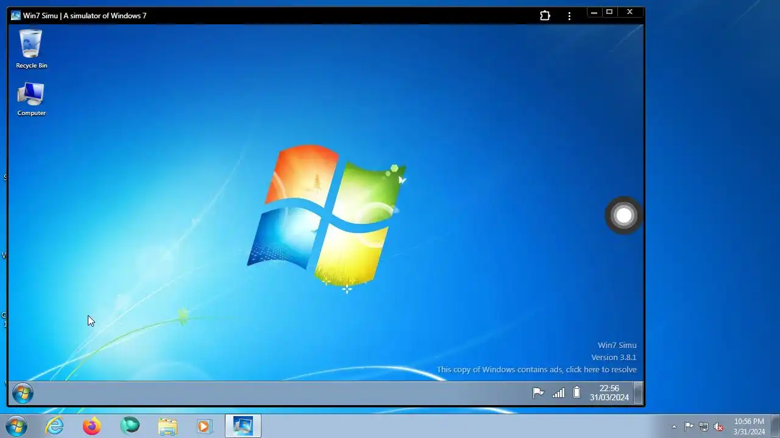This screenshot has width=780, height=438.
Task: Open the teal bird app on the host taskbar
Action: tap(130, 426)
